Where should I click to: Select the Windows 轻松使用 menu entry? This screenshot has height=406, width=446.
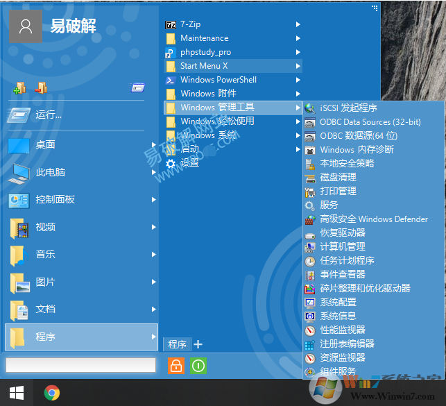click(233, 121)
